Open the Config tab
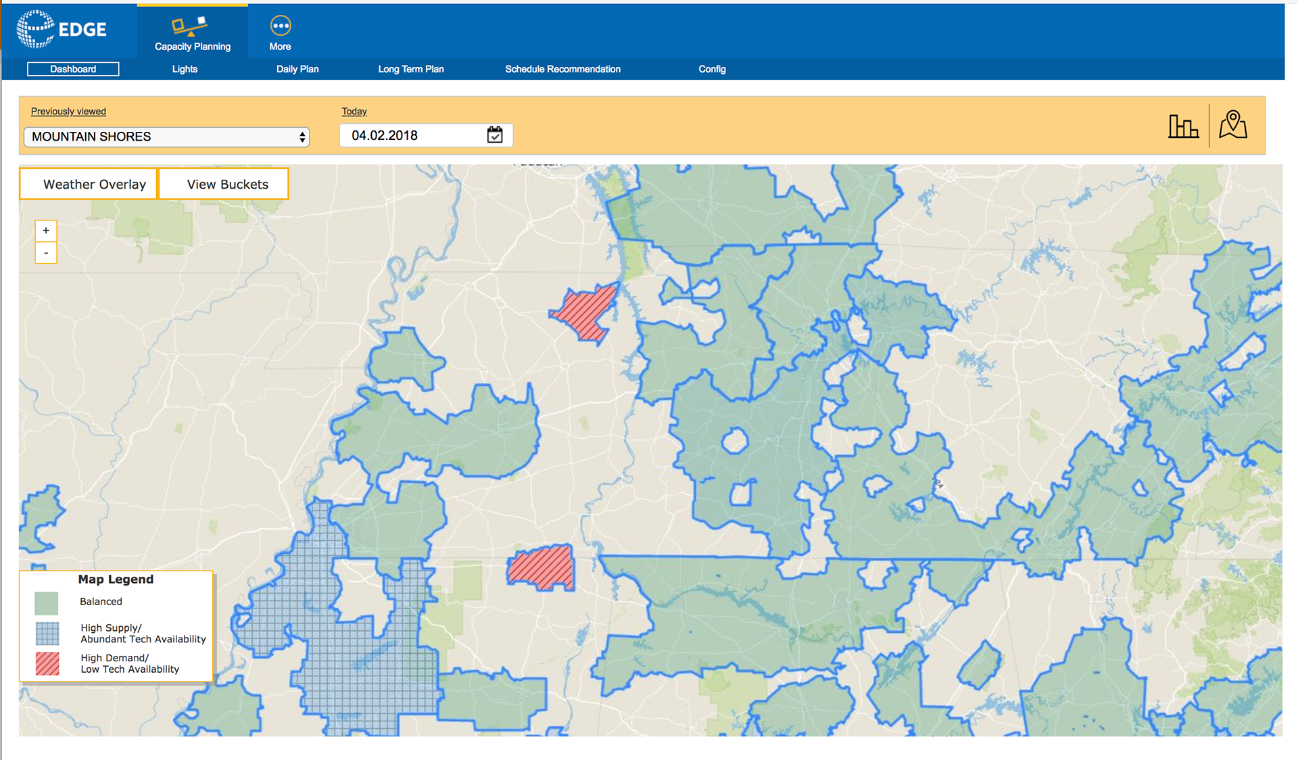Image resolution: width=1298 pixels, height=760 pixels. tap(712, 69)
